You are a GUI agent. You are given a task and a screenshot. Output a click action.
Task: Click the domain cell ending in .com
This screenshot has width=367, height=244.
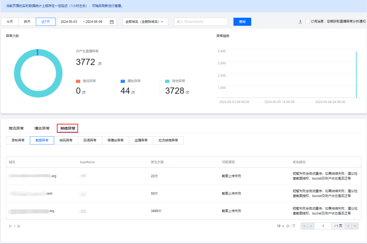(x=30, y=194)
